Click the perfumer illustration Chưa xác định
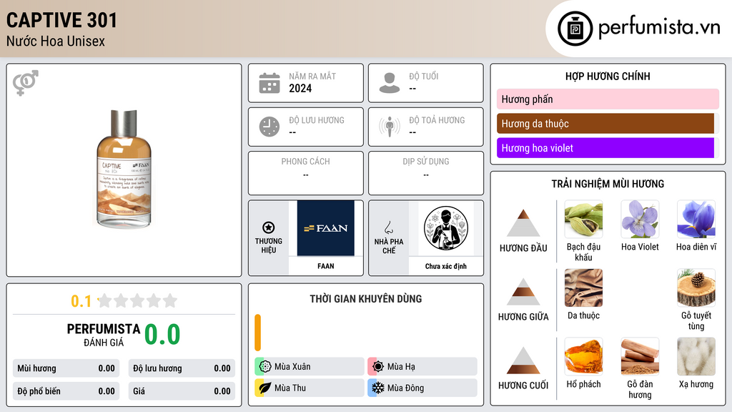Screen dimensions: 732x412 (x=446, y=228)
